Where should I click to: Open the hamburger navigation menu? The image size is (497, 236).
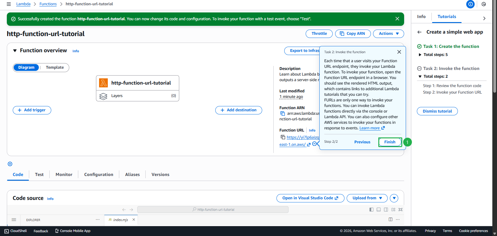coord(9,4)
